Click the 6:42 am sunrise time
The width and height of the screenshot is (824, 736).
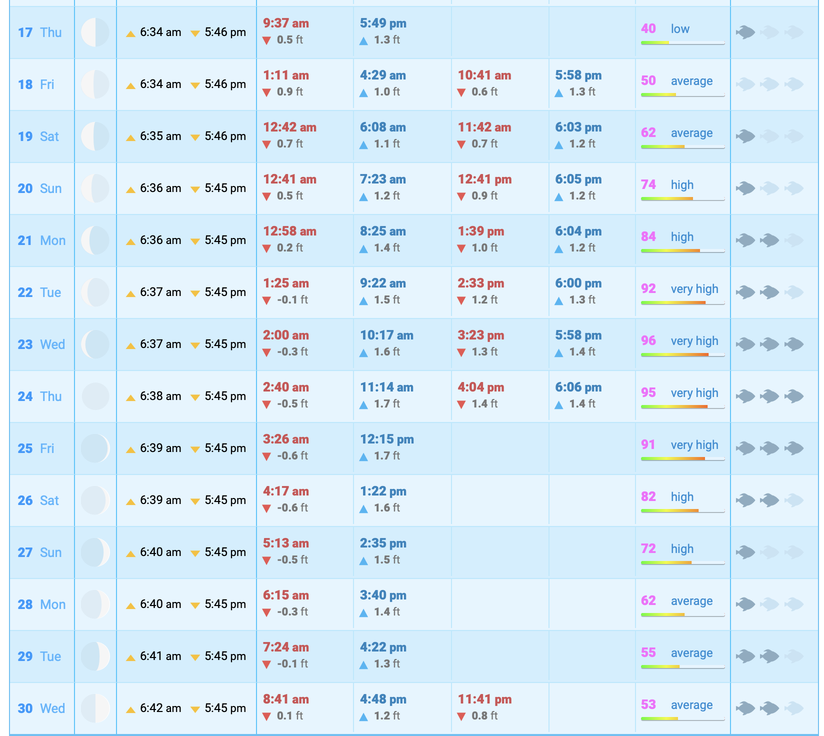160,708
